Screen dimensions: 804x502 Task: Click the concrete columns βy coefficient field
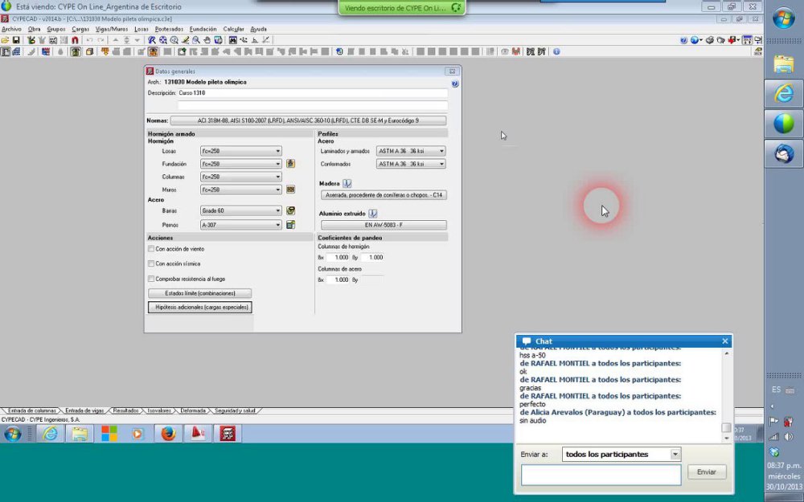click(372, 258)
